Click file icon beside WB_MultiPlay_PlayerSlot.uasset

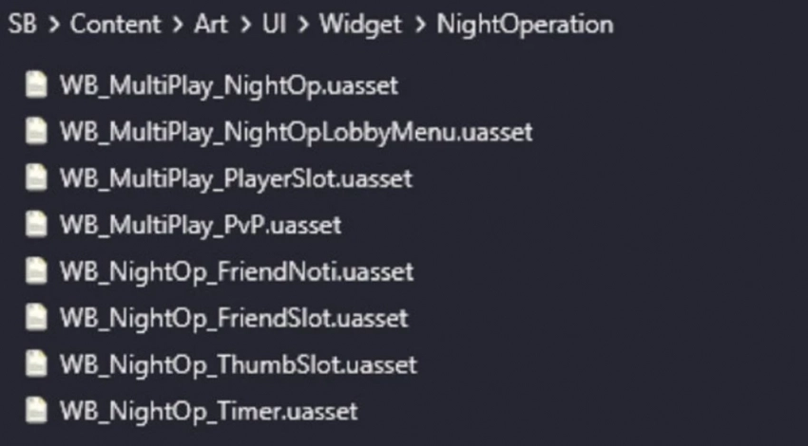[36, 178]
